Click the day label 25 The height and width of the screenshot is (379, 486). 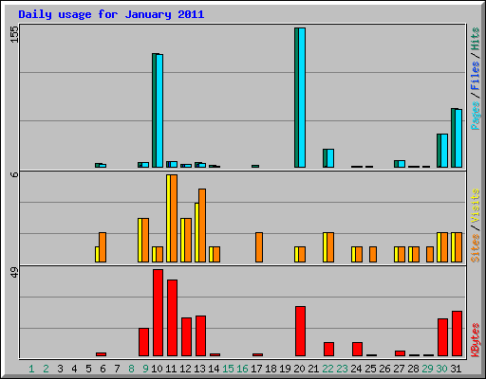tap(370, 369)
